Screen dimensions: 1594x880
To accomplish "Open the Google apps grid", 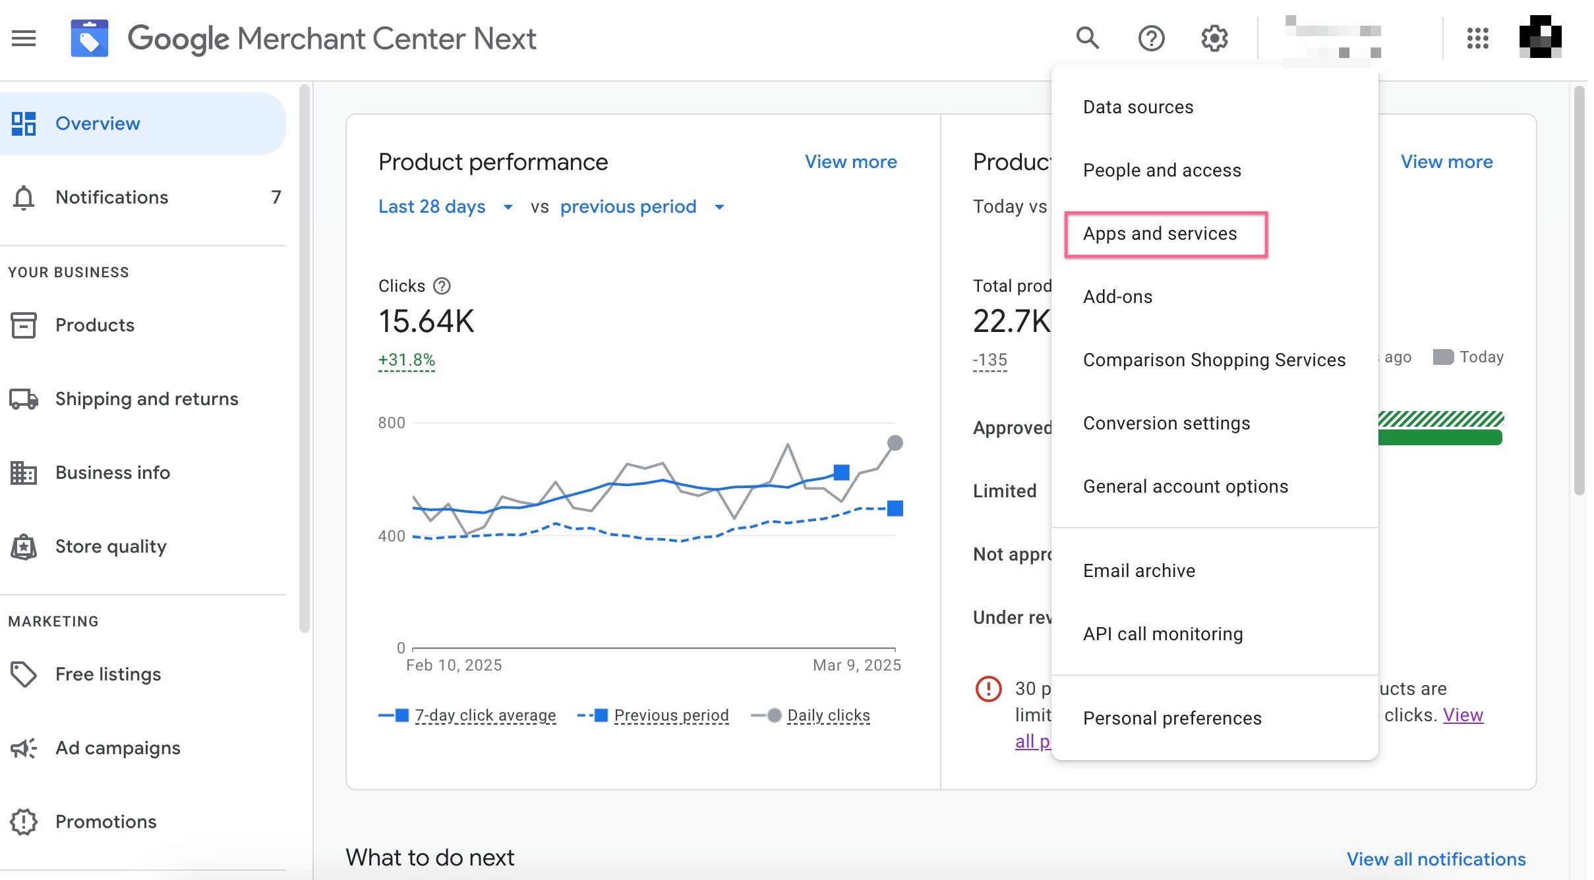I will pos(1478,38).
